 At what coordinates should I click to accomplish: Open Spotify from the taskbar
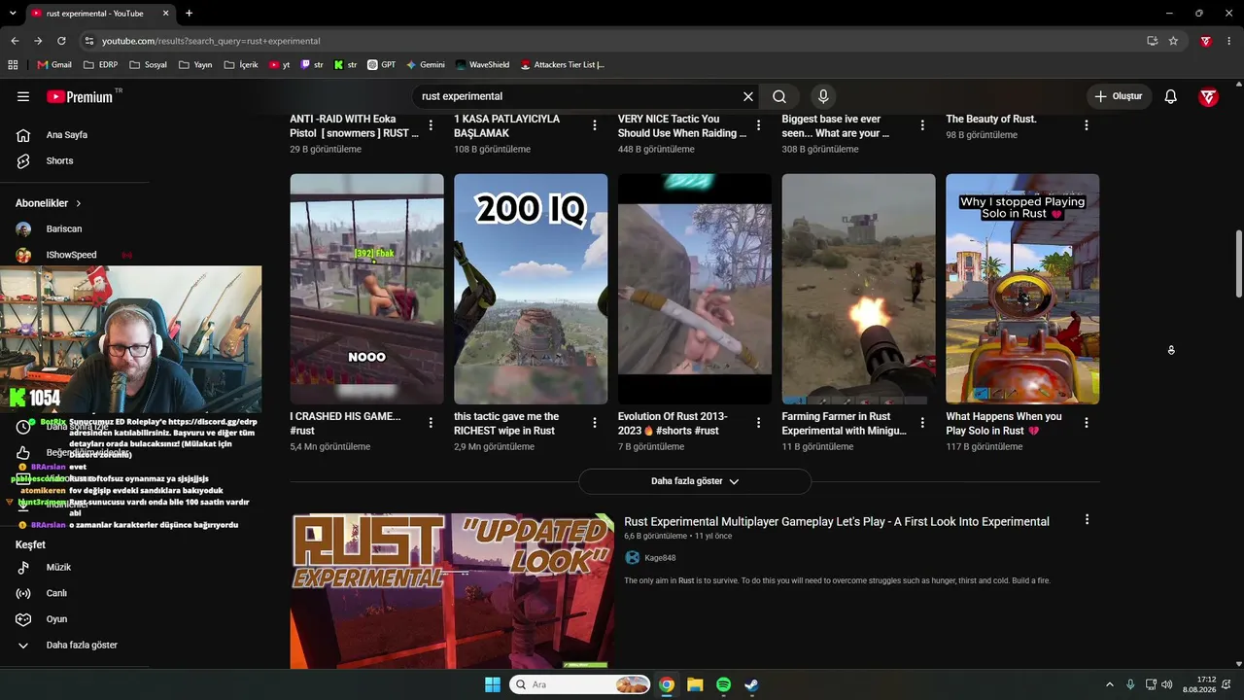pyautogui.click(x=723, y=684)
